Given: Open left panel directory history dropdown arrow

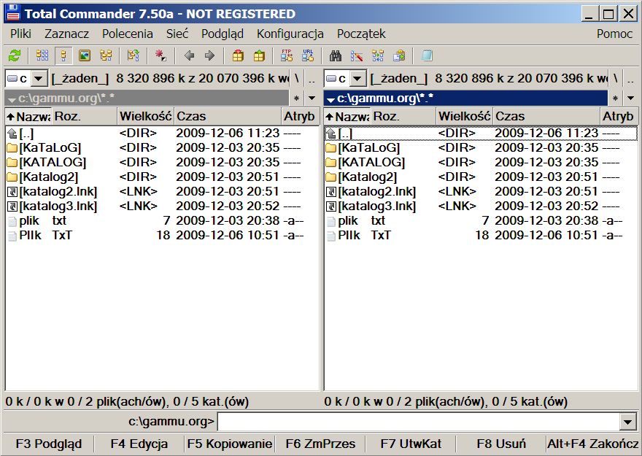Looking at the screenshot, I should coord(312,98).
